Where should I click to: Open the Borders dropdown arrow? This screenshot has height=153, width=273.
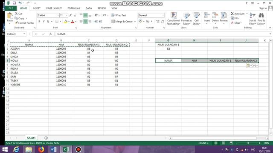coord(60,21)
